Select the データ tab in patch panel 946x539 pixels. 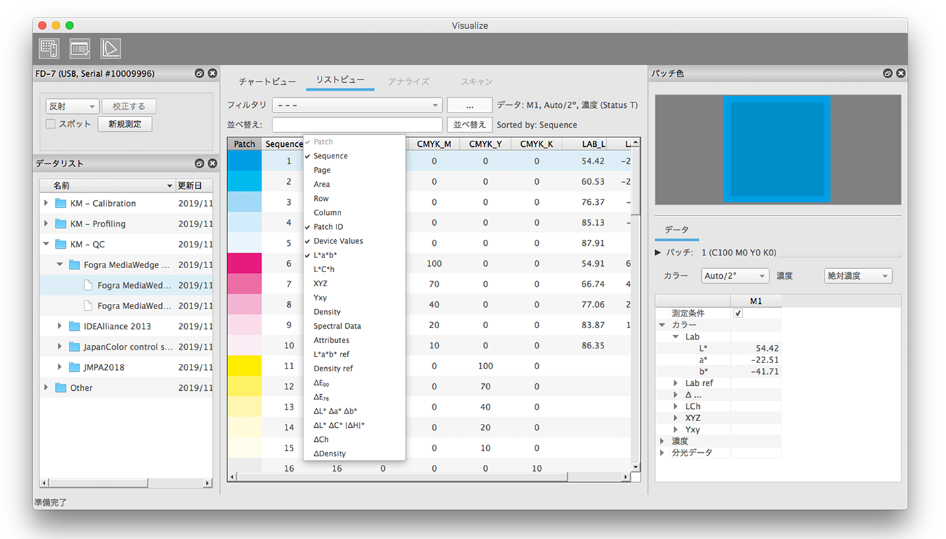pyautogui.click(x=677, y=230)
